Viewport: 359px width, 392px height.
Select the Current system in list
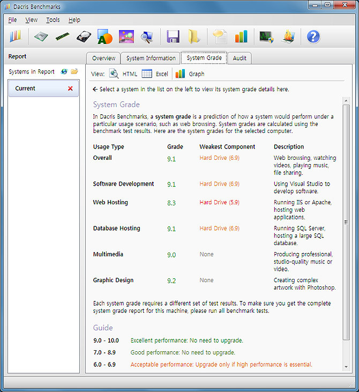(38, 88)
